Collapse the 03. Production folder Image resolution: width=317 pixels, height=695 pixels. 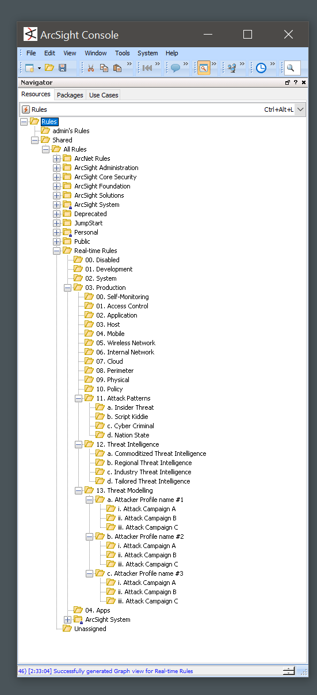coord(67,288)
